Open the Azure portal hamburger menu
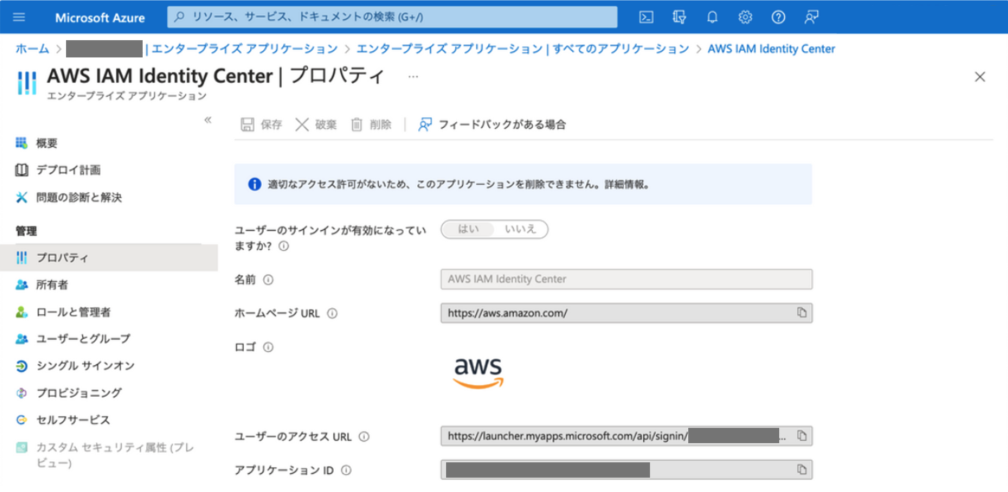The height and width of the screenshot is (492, 1008). pyautogui.click(x=19, y=17)
